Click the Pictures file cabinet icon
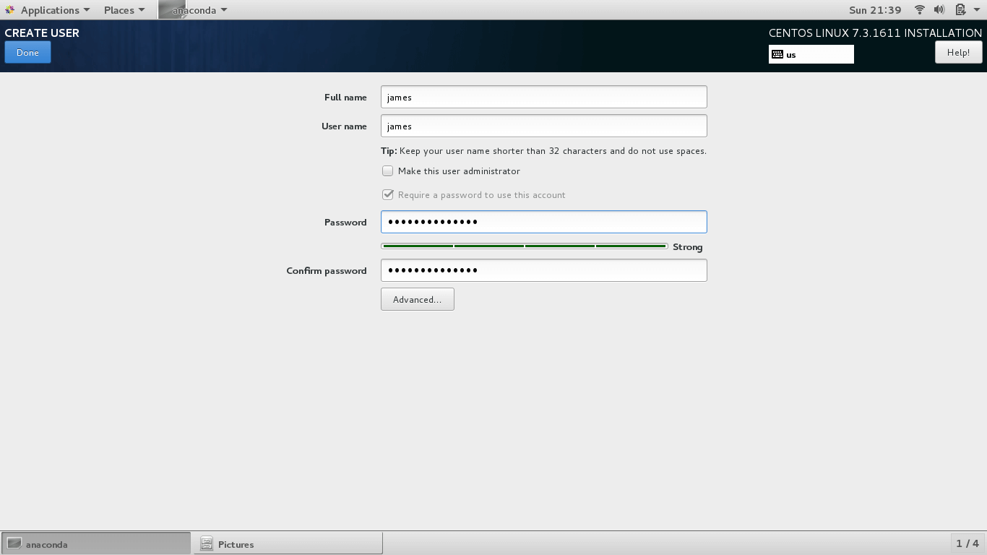The height and width of the screenshot is (555, 987). pos(207,543)
